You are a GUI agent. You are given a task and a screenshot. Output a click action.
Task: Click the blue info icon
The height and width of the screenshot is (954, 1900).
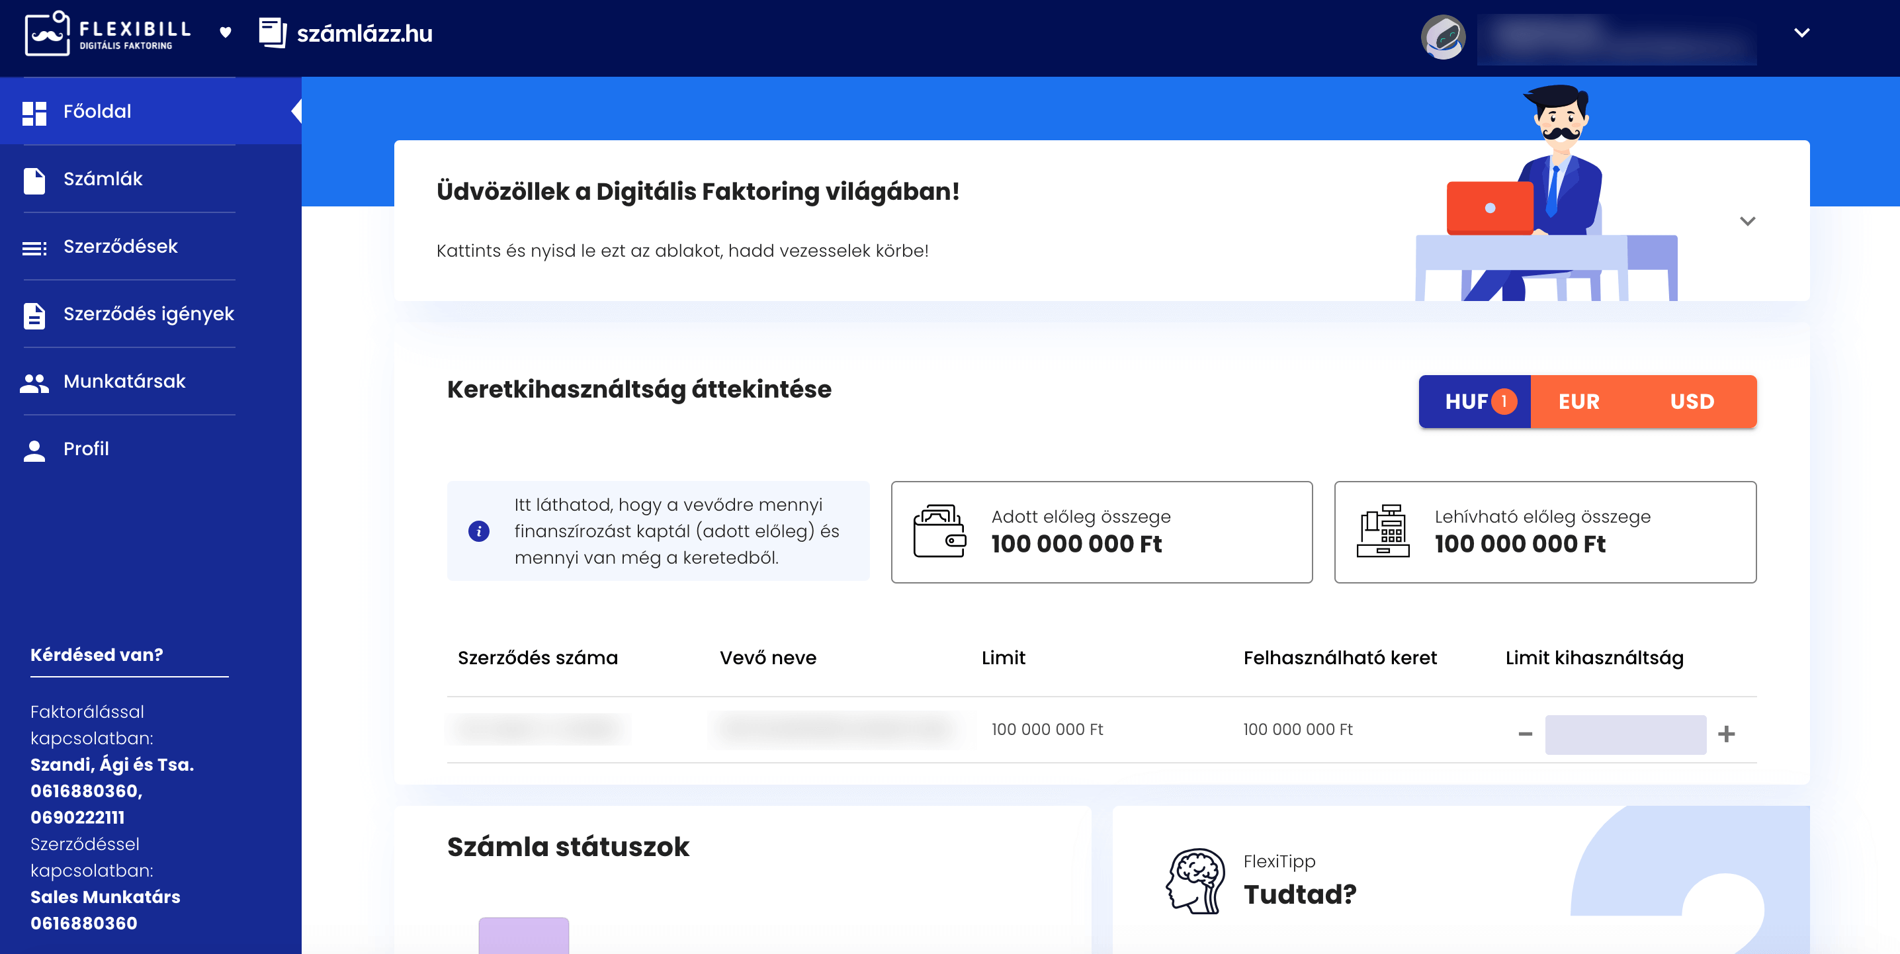click(479, 531)
